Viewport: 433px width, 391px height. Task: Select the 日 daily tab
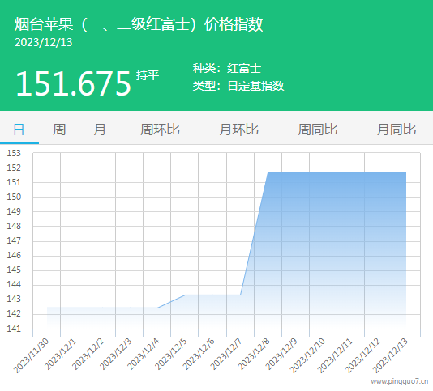[19, 130]
